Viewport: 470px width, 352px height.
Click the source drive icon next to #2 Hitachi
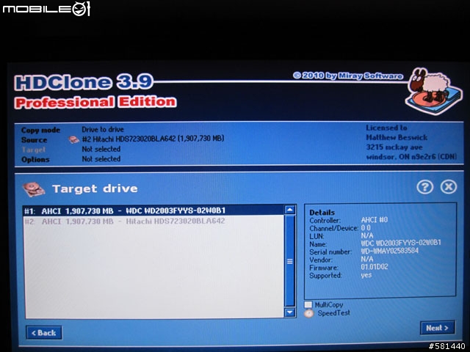[x=73, y=139]
